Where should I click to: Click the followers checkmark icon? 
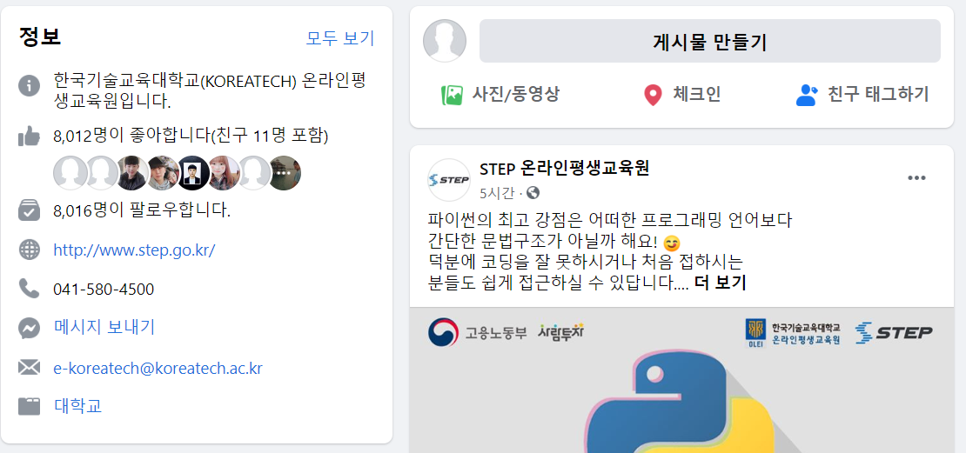29,210
